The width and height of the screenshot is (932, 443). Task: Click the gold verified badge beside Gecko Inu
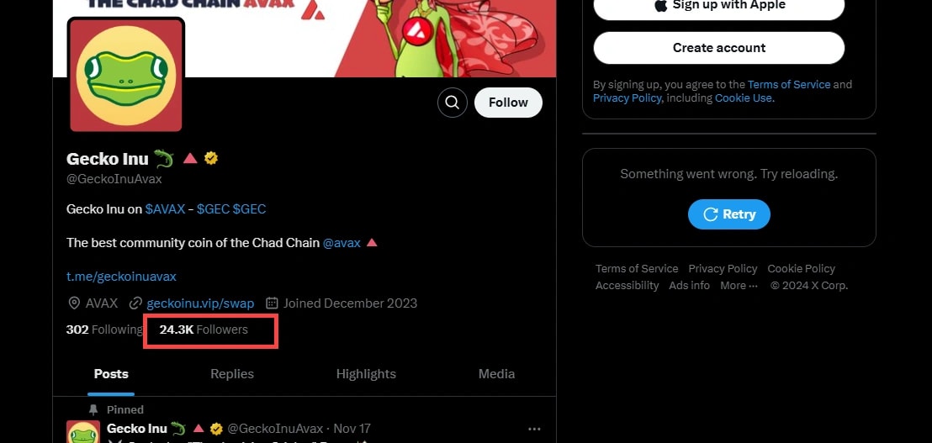(211, 157)
